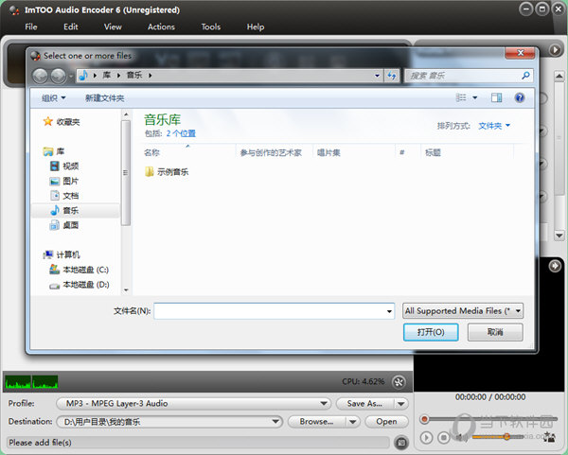
Task: Select the 示例音乐 folder
Action: 167,172
